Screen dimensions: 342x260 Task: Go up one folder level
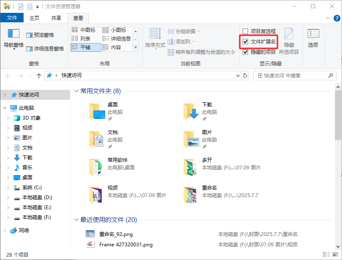tap(39, 76)
